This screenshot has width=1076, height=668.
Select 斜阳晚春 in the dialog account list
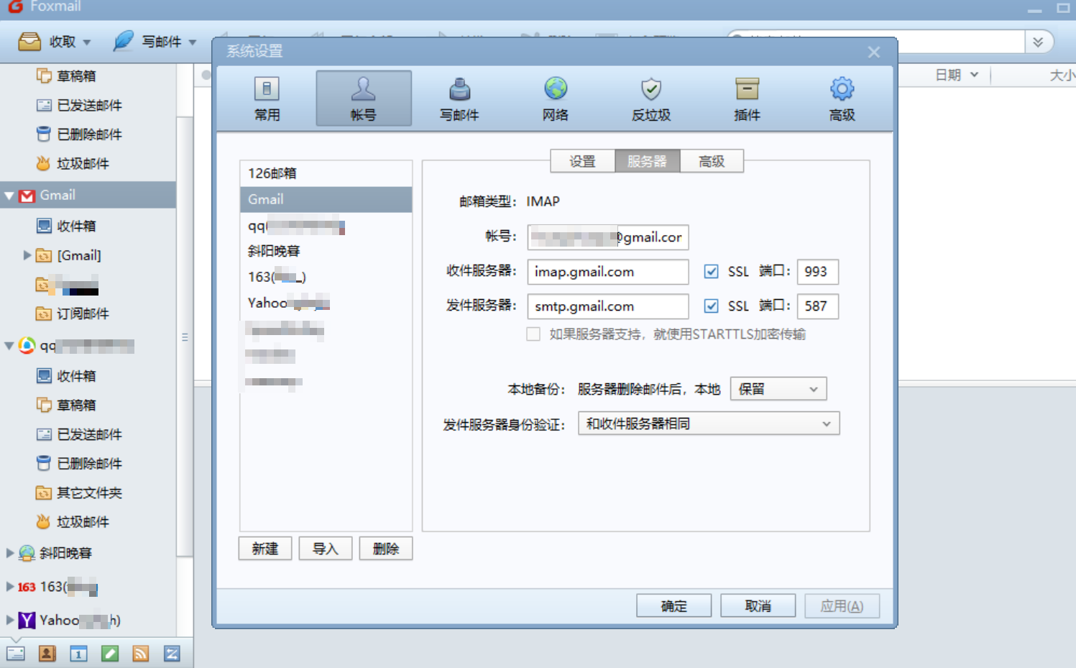(326, 251)
